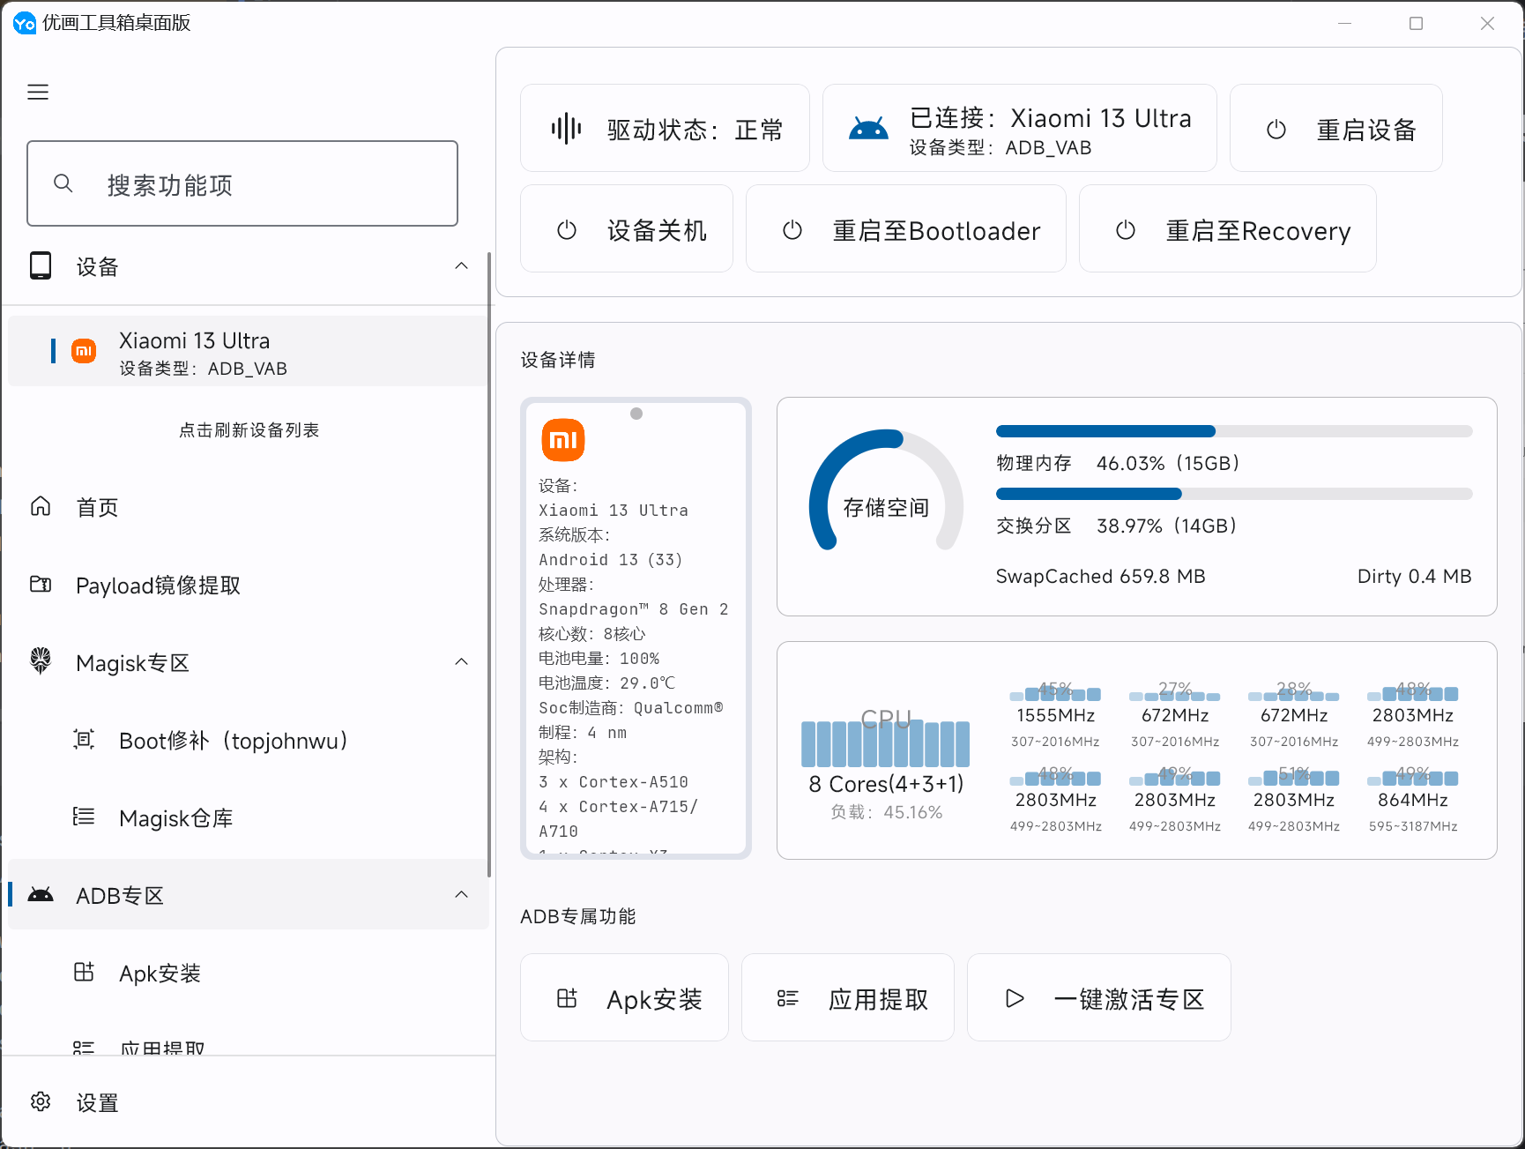Open Magisk仓库 page
The image size is (1525, 1149).
[247, 818]
